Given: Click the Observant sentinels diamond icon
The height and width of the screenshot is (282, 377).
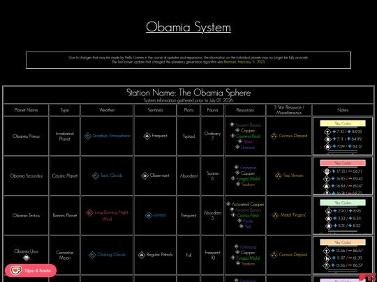Looking at the screenshot, I should (x=145, y=175).
